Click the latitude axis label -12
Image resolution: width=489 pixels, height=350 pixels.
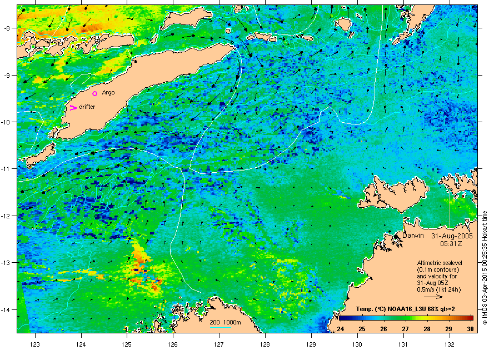coord(6,216)
